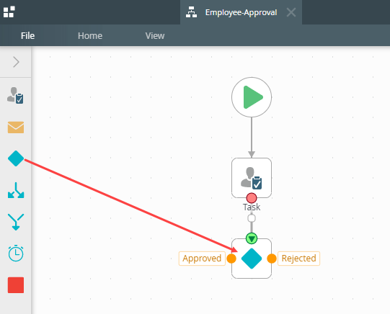This screenshot has width=390, height=314.
Task: Select the Split paths tool in toolbox
Action: tap(16, 190)
